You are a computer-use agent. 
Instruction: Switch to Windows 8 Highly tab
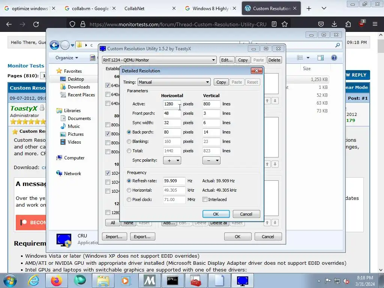[x=211, y=9]
